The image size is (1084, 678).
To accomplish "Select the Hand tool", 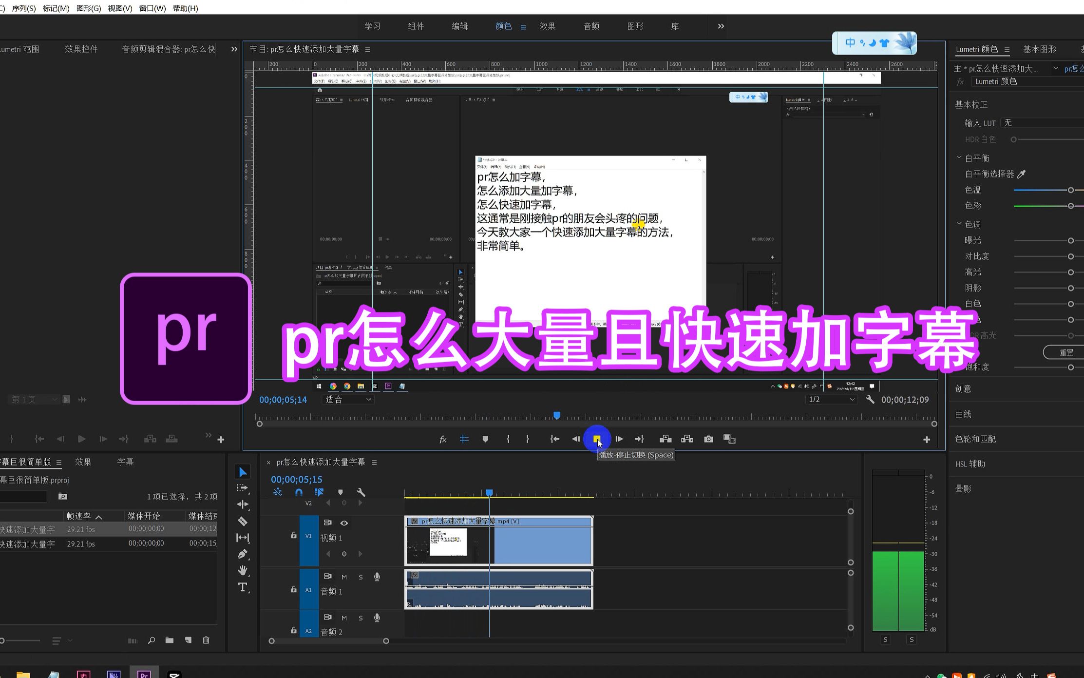I will pos(243,570).
